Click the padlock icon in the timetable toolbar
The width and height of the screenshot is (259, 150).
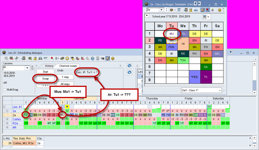[190, 10]
